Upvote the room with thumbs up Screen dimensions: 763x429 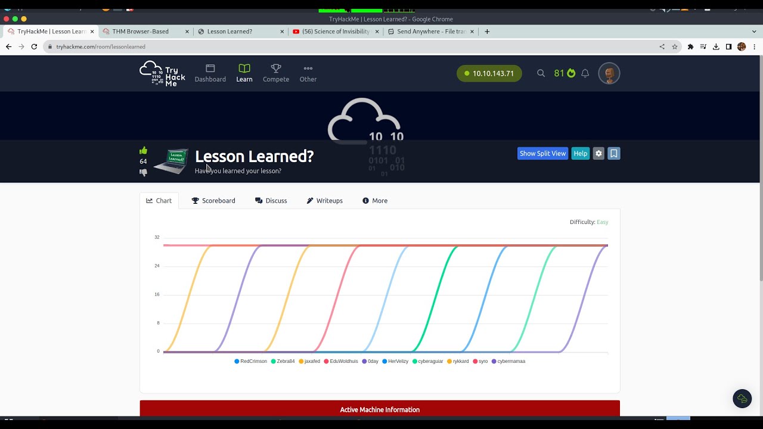[143, 151]
